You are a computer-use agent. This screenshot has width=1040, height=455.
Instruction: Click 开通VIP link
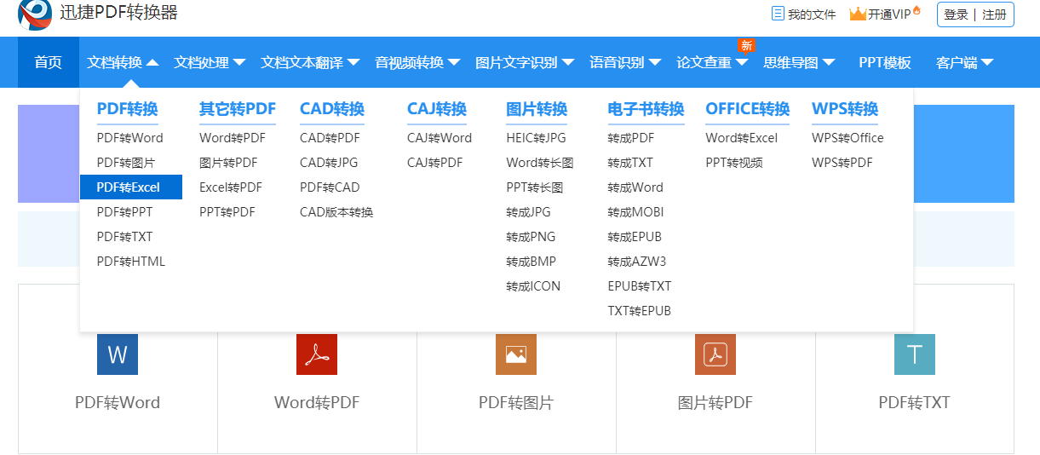tap(889, 14)
